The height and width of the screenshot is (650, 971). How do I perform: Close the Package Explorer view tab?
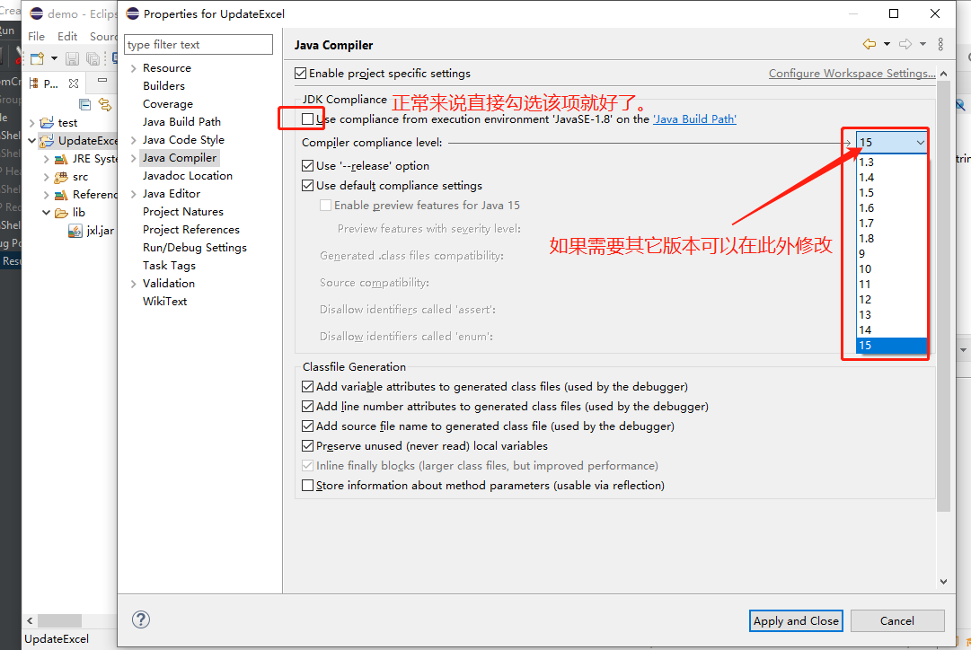74,83
